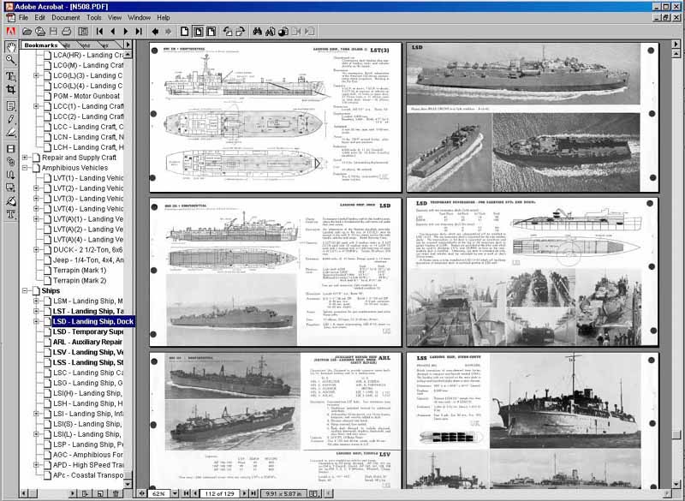Image resolution: width=685 pixels, height=501 pixels.
Task: Open the zoom percentage dropdown arrow
Action: pos(174,494)
